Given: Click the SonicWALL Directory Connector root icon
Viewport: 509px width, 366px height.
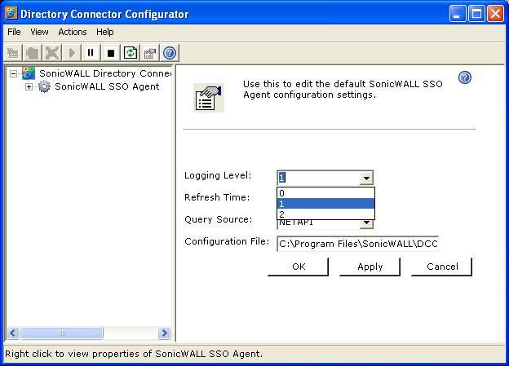Looking at the screenshot, I should click(29, 73).
